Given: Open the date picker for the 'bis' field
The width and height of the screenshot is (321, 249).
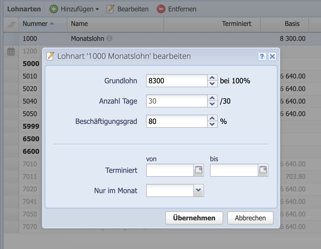Looking at the screenshot, I should click(x=263, y=170).
